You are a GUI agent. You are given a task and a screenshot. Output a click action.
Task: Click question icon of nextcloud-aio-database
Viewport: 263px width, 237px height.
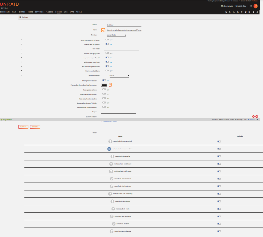[112, 216]
